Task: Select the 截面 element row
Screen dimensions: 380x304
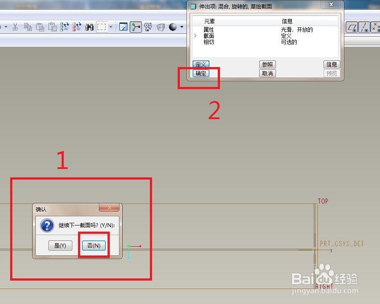Action: pos(265,36)
